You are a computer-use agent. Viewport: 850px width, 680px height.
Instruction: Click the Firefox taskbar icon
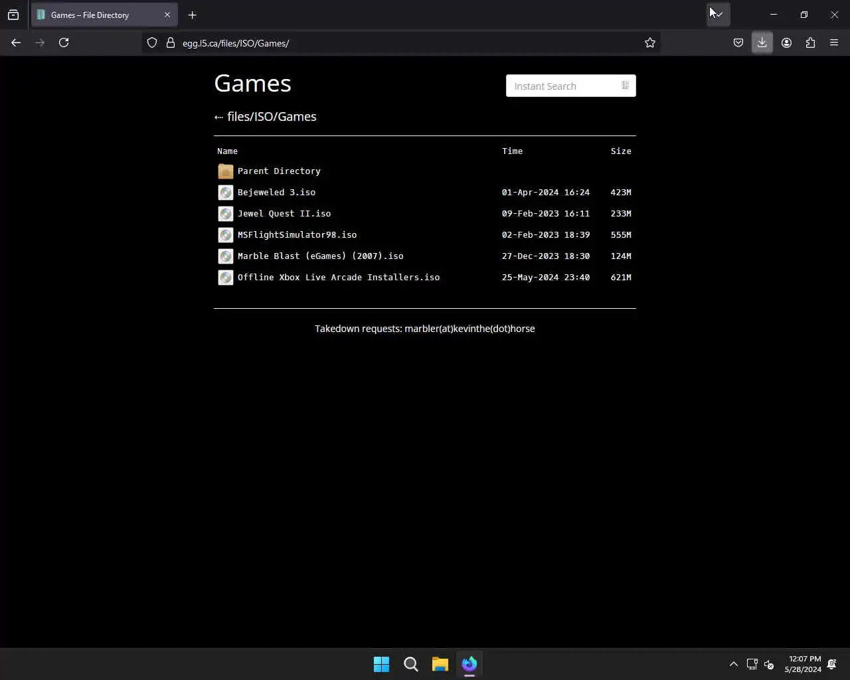(x=469, y=664)
